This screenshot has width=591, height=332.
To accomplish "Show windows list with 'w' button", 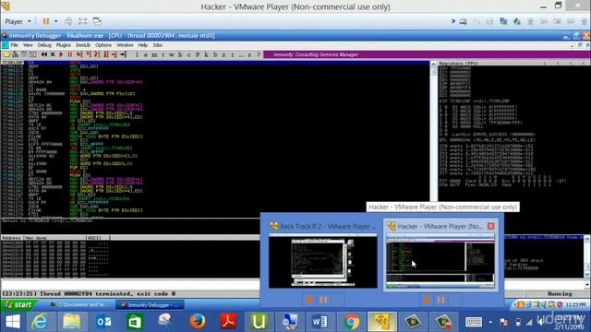I will coord(172,54).
